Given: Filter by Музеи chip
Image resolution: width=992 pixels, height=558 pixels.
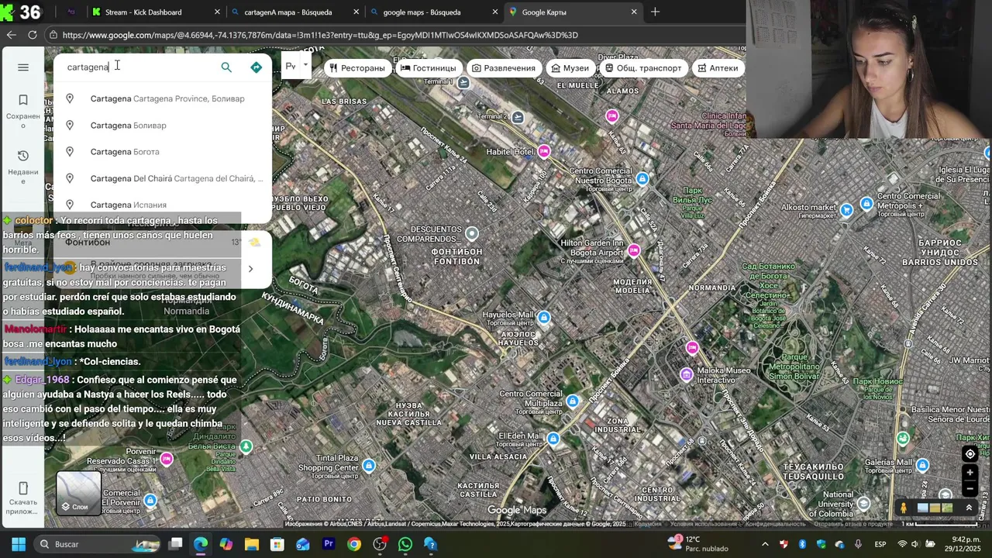Looking at the screenshot, I should pyautogui.click(x=570, y=68).
